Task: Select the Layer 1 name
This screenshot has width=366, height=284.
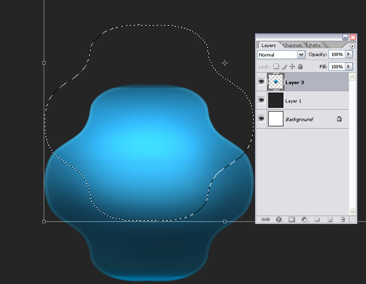Action: click(293, 101)
